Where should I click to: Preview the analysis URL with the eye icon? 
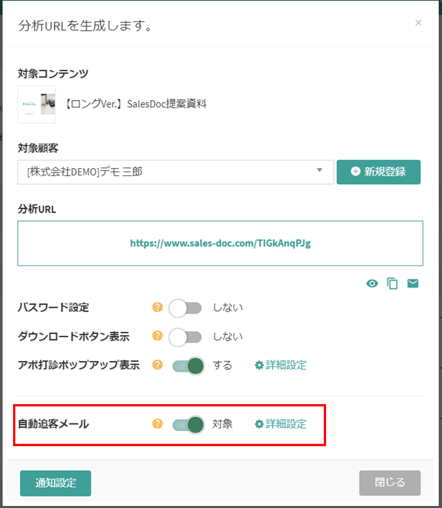pos(372,283)
